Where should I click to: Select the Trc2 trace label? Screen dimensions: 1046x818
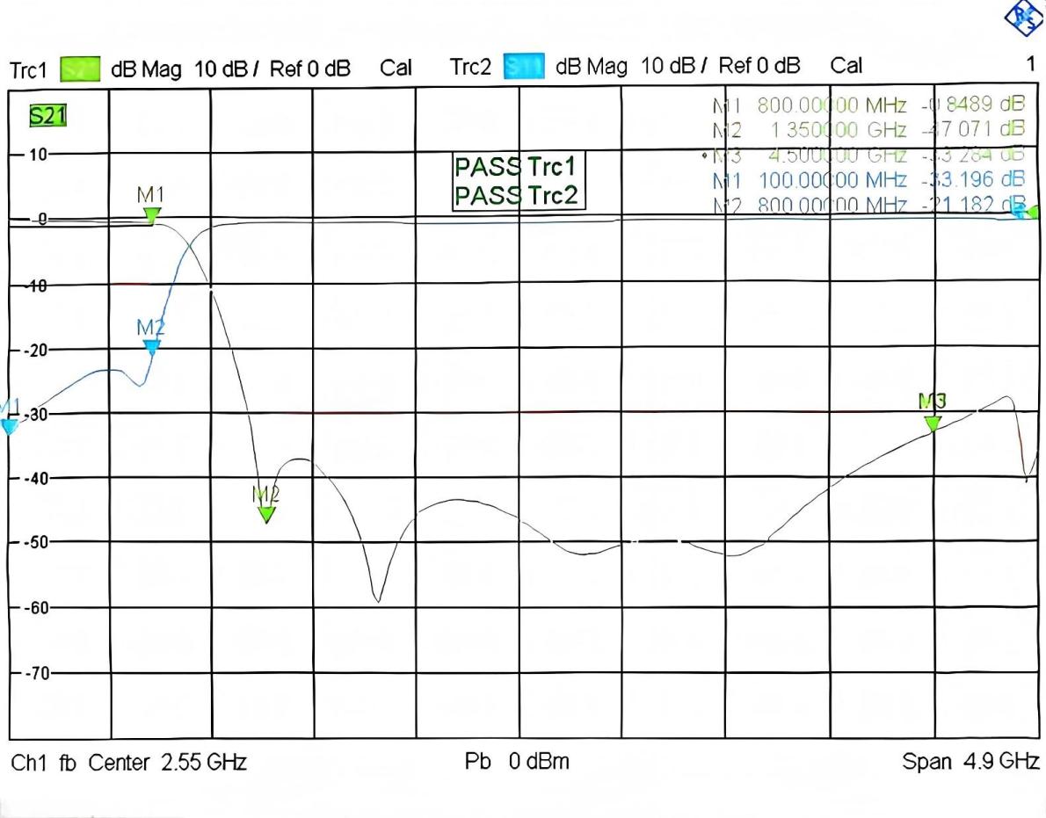point(471,67)
